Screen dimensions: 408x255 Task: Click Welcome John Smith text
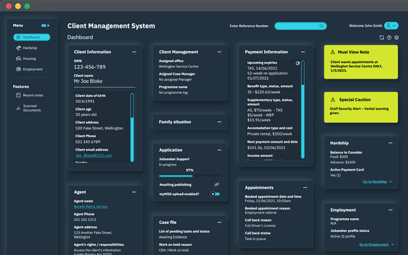pos(366,25)
